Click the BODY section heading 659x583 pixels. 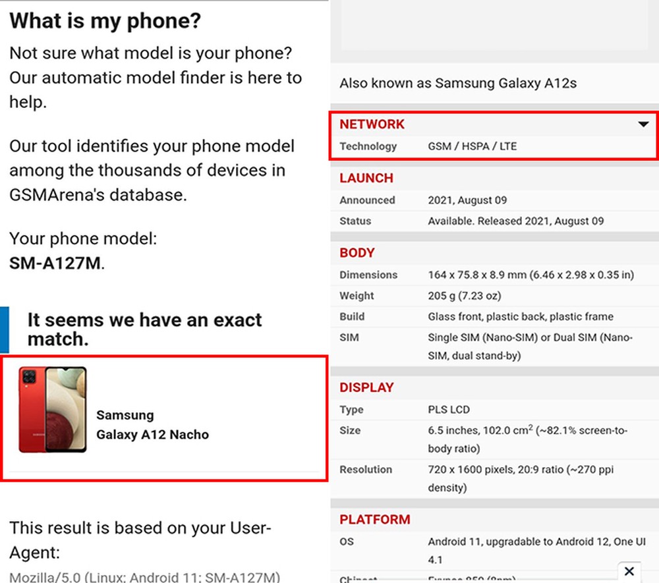point(357,253)
